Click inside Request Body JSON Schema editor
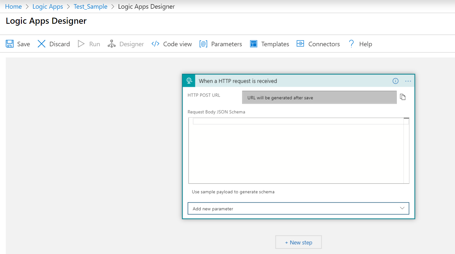This screenshot has width=455, height=254. (296, 151)
